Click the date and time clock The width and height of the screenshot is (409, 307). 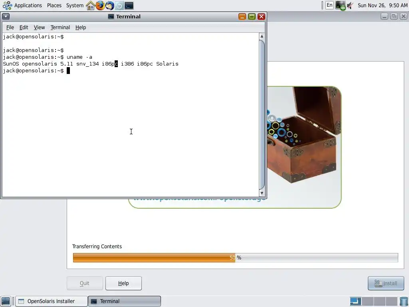(382, 6)
